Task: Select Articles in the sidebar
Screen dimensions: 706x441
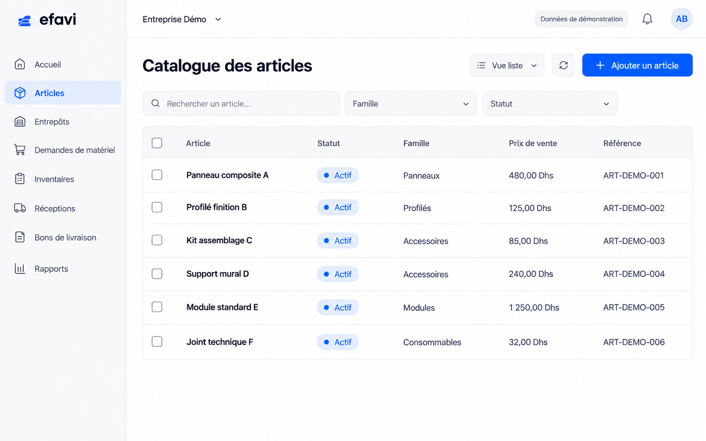Action: 63,92
